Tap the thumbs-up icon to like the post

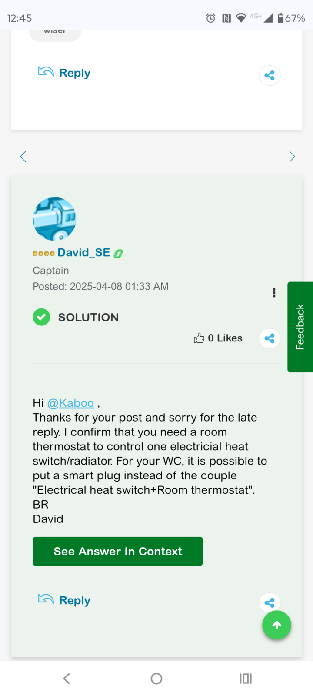[199, 338]
